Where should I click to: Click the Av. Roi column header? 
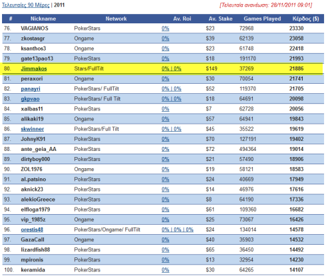(x=182, y=19)
